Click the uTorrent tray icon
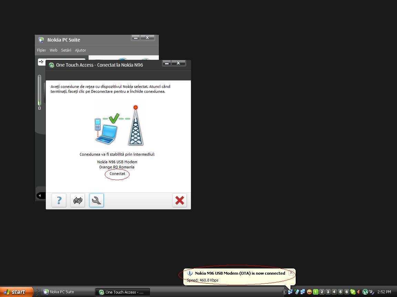This screenshot has width=397, height=297. pos(365,292)
